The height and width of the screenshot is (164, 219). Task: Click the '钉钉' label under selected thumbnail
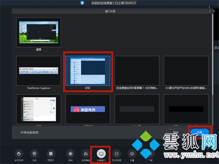pos(88,88)
